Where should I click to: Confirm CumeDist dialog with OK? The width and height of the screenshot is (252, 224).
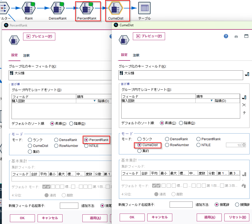pyautogui.click(x=132, y=217)
